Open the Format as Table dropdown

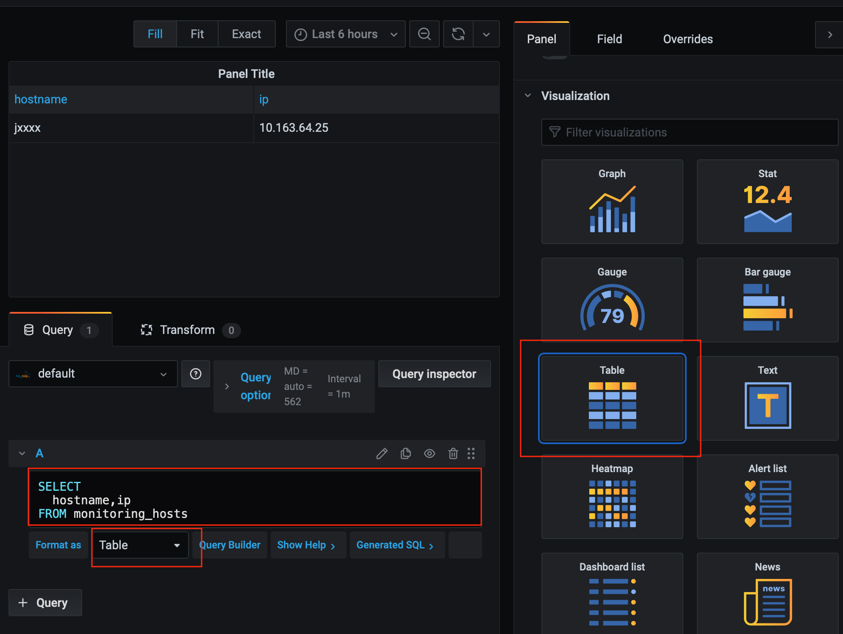coord(140,545)
